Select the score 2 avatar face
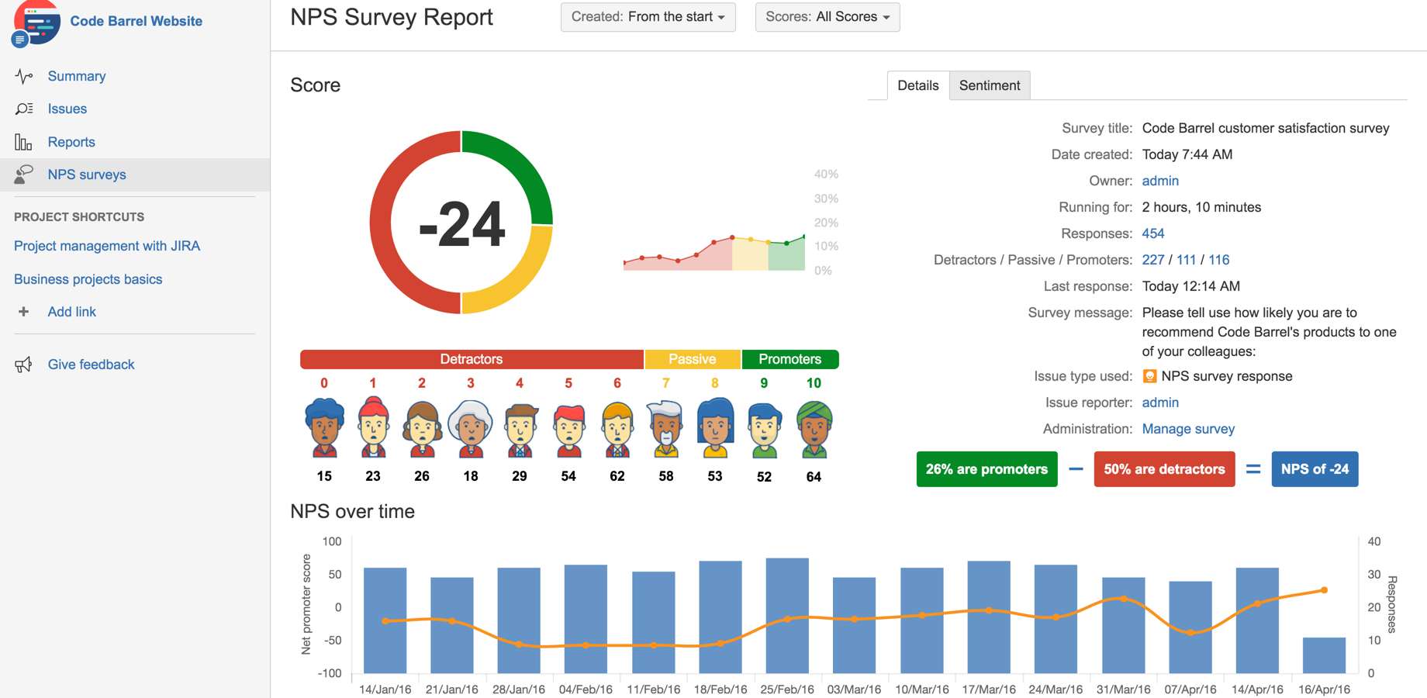The height and width of the screenshot is (698, 1427). [x=422, y=429]
